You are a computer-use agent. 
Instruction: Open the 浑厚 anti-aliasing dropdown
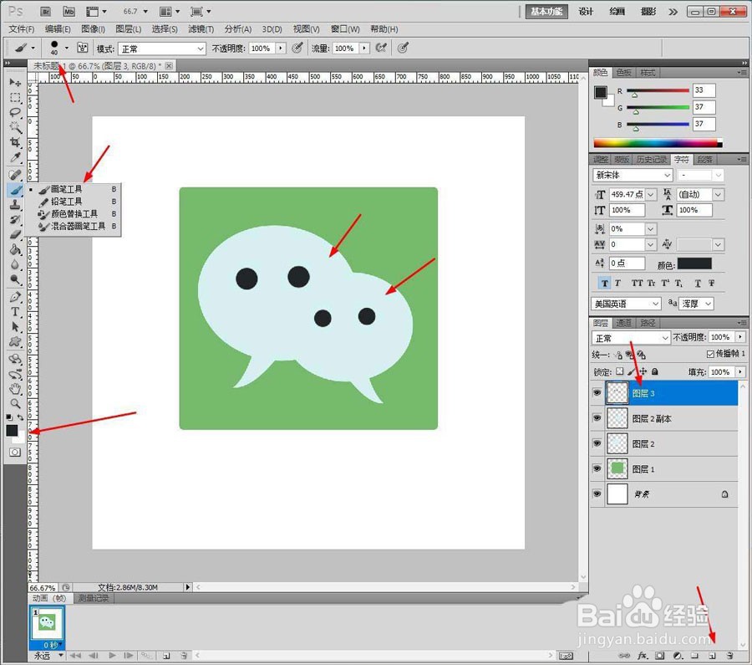(698, 304)
